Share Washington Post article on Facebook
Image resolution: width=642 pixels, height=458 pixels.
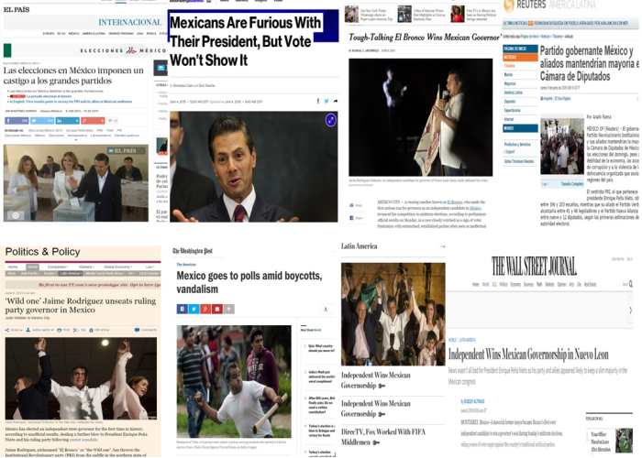(x=183, y=309)
